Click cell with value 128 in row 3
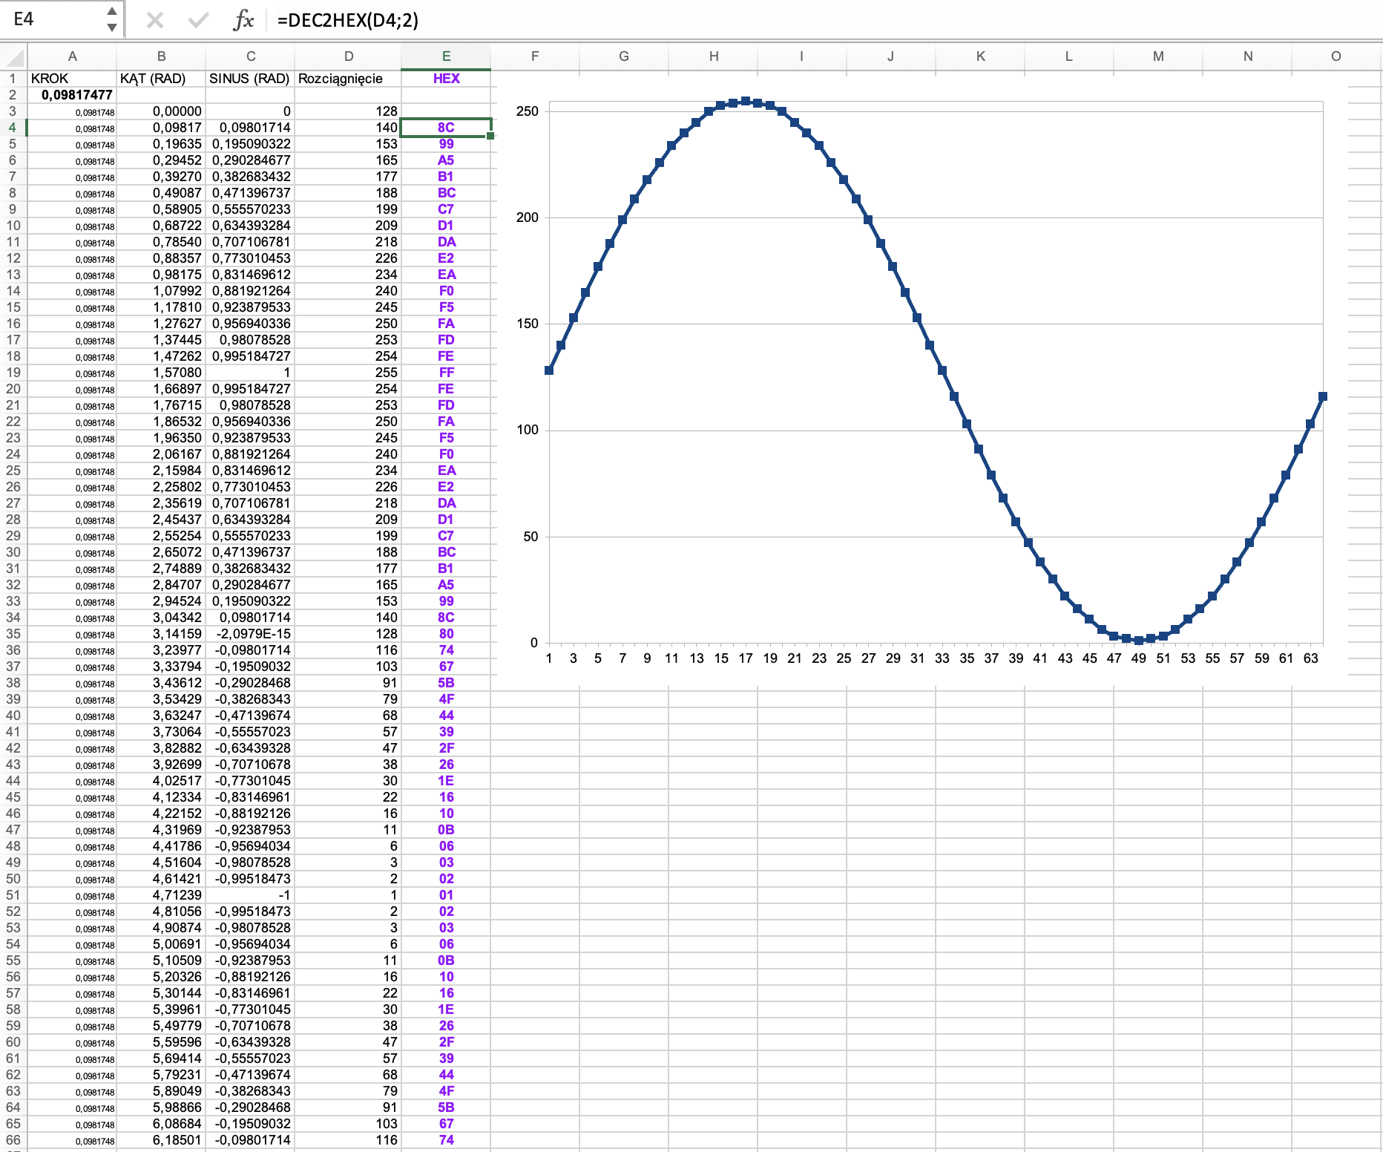 [x=348, y=111]
